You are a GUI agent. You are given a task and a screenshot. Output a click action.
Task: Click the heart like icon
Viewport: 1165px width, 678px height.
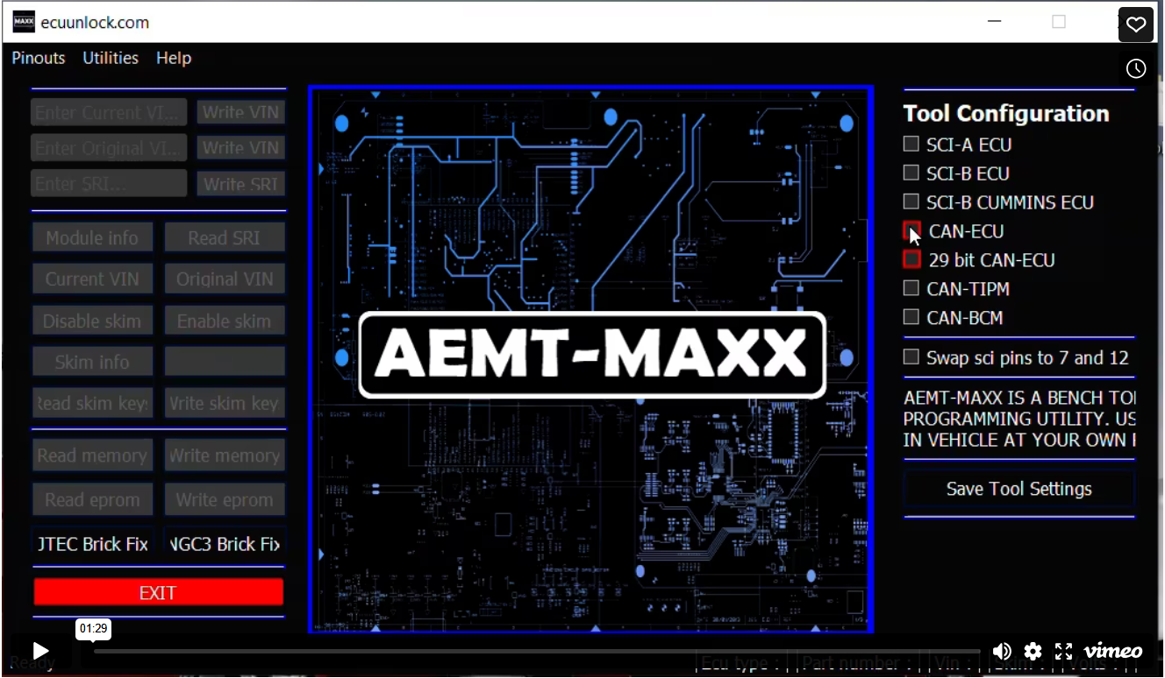tap(1135, 25)
